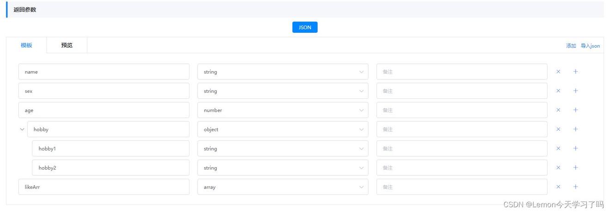This screenshot has width=610, height=212.
Task: Open type dropdown for the name field
Action: click(x=282, y=72)
